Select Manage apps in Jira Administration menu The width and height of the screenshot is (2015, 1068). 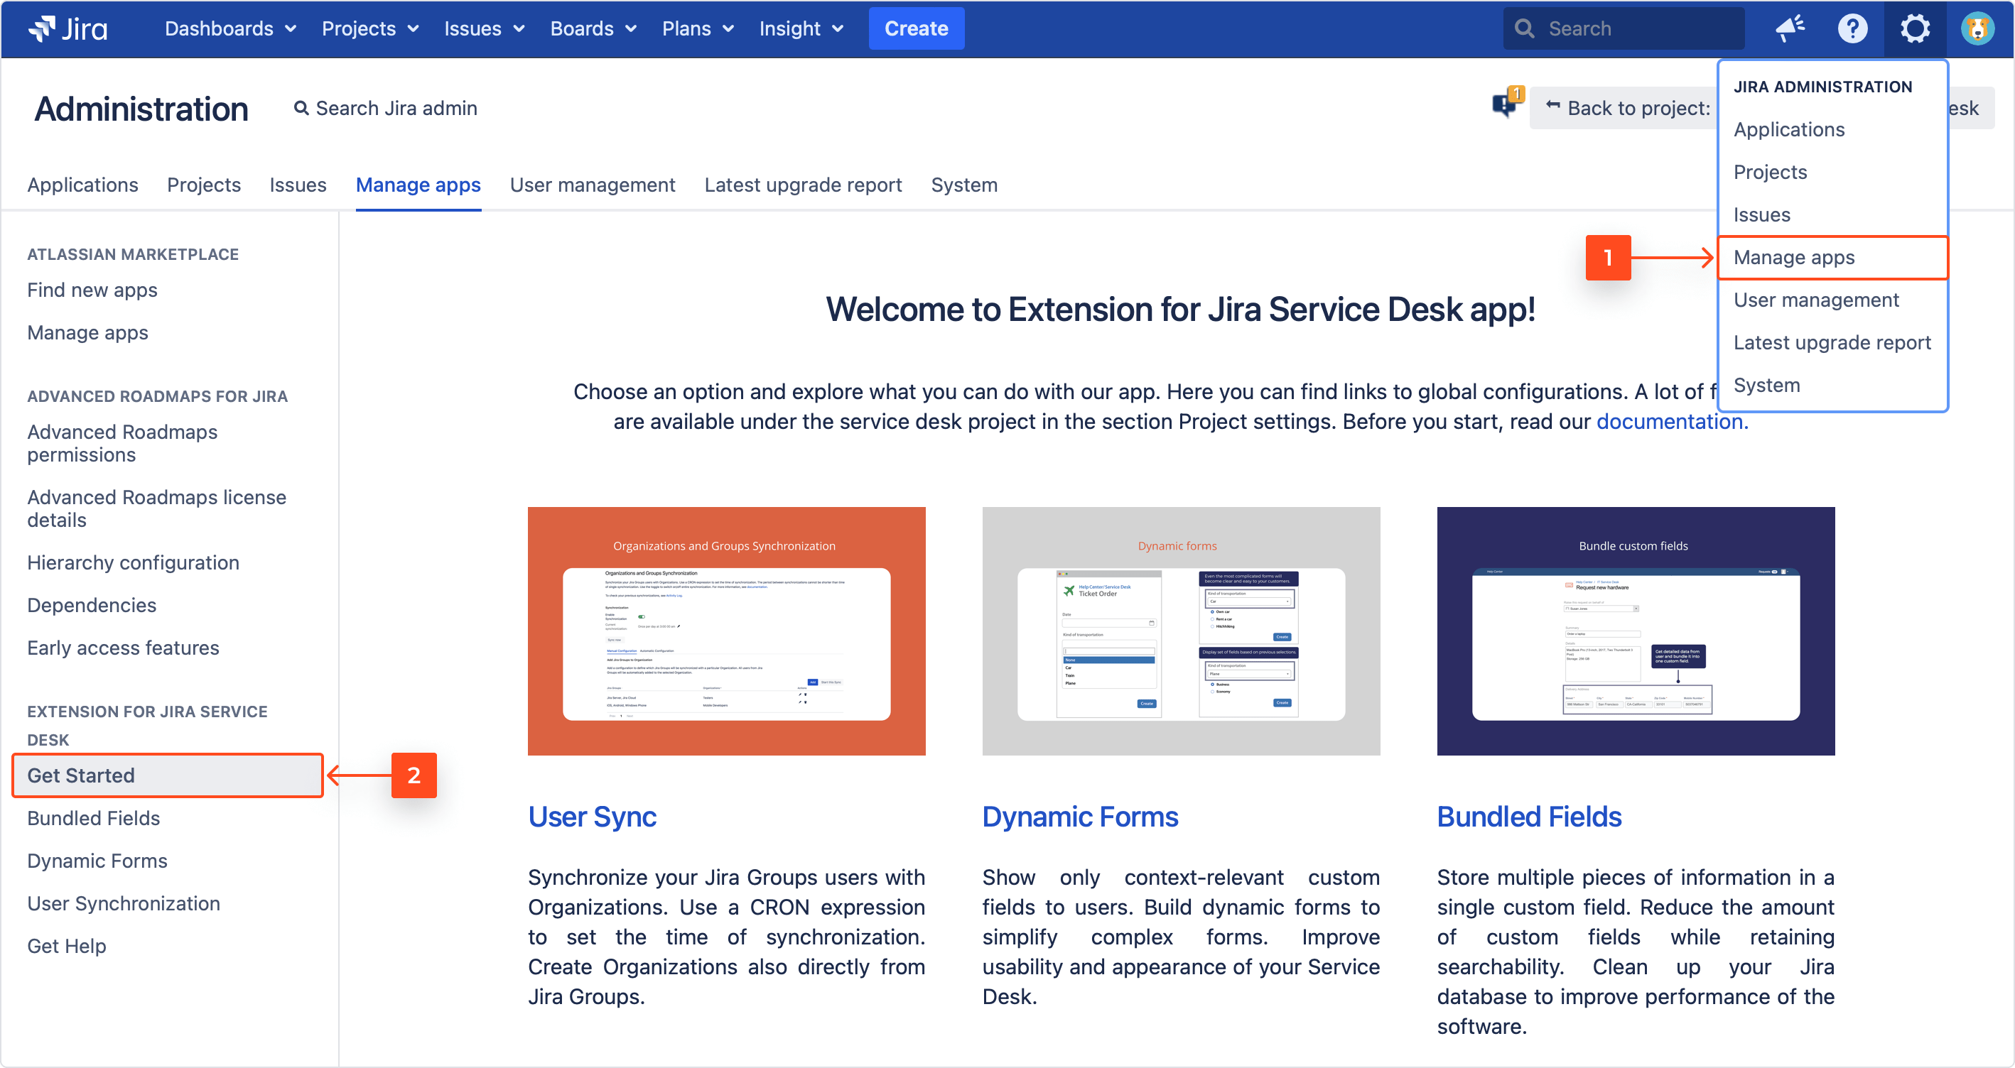[1793, 257]
